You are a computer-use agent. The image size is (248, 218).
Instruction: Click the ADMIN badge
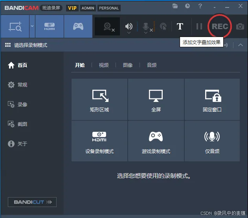tap(88, 8)
